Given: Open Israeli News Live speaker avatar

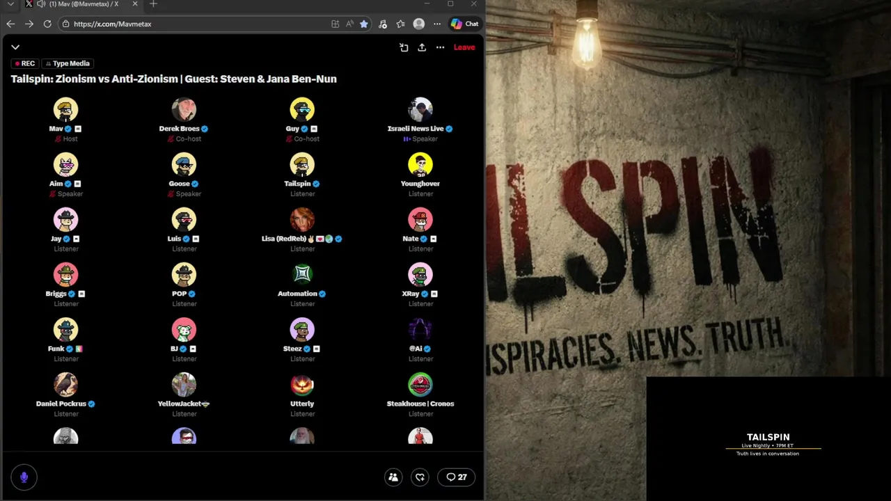Looking at the screenshot, I should click(x=420, y=110).
